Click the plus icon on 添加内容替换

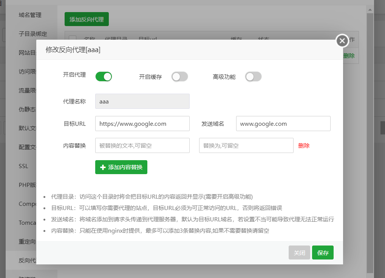pos(103,167)
